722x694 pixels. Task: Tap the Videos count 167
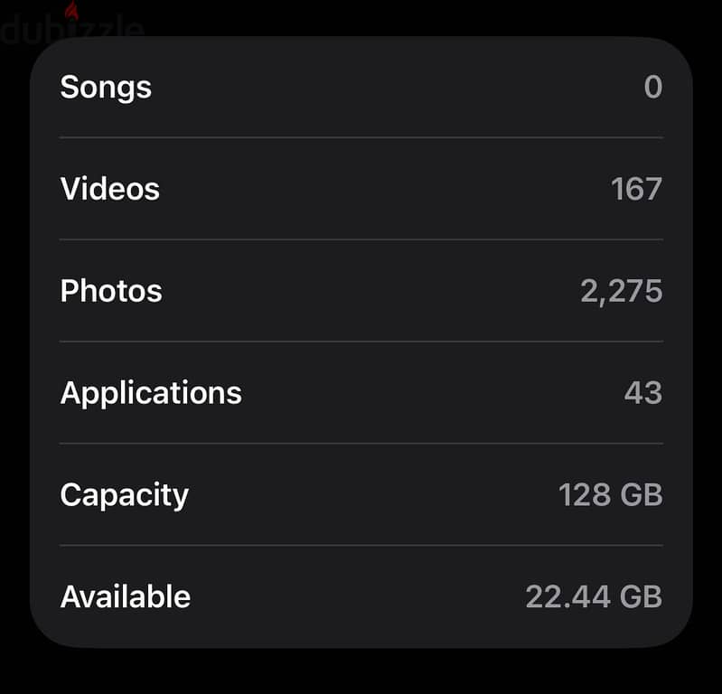tap(636, 189)
